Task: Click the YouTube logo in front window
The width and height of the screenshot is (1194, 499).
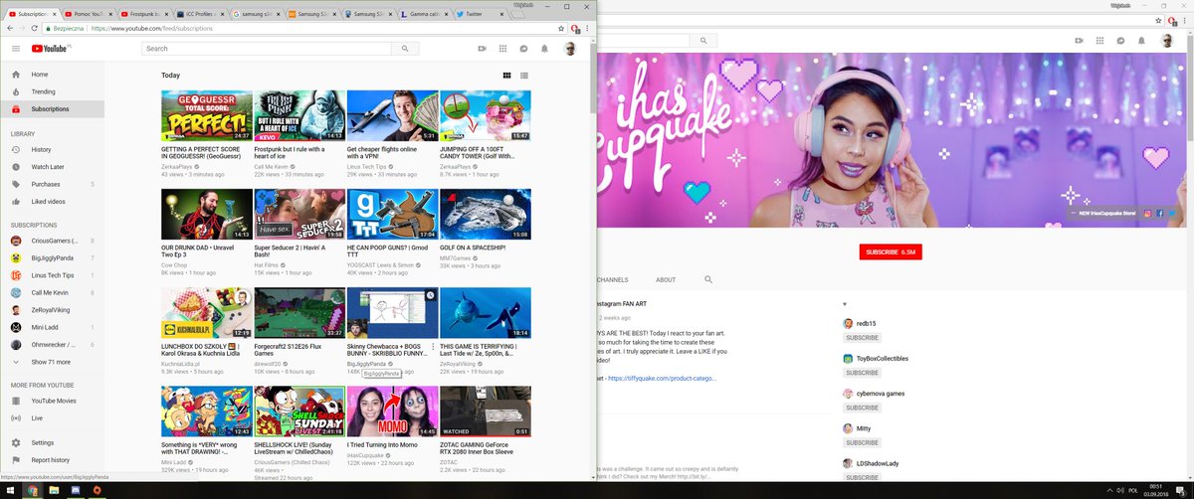Action: (52, 49)
